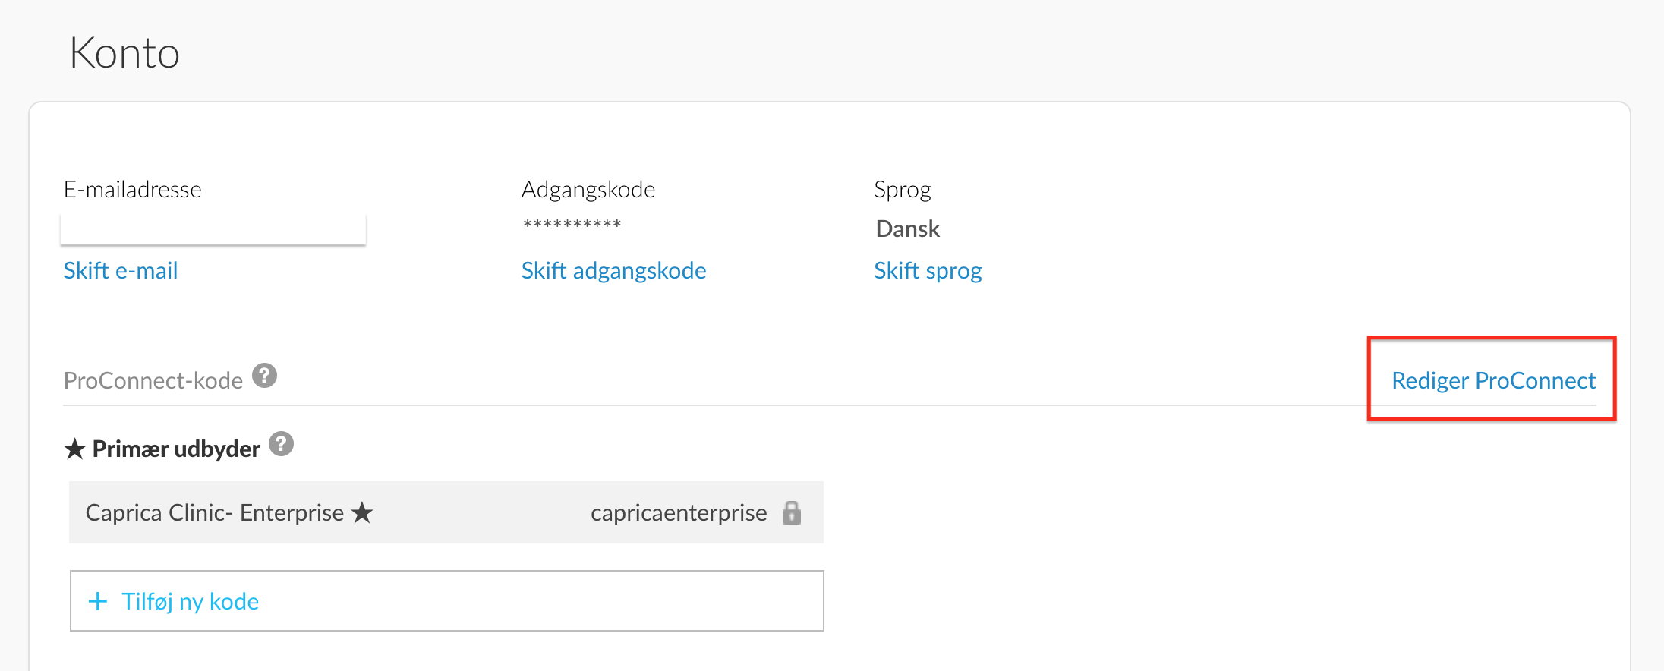Open the Skift adgangskode link

tap(613, 270)
